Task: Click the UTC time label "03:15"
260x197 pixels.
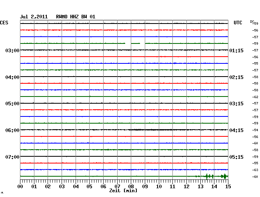Action: 236,104
